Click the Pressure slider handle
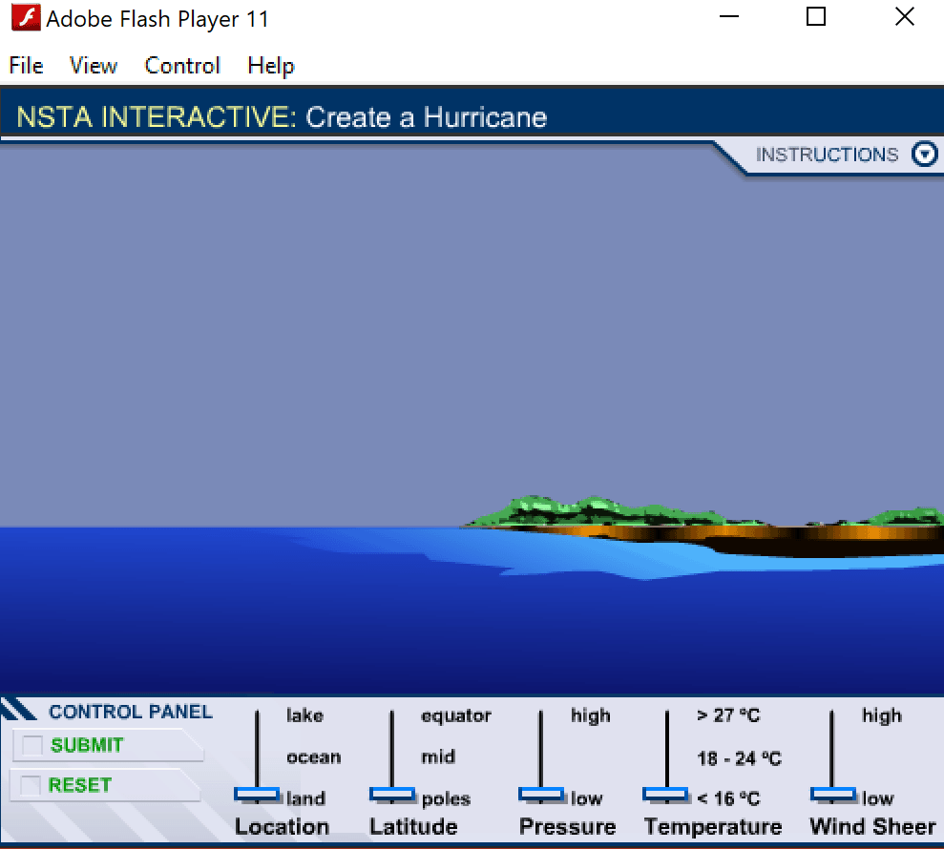This screenshot has width=944, height=849. [x=540, y=795]
